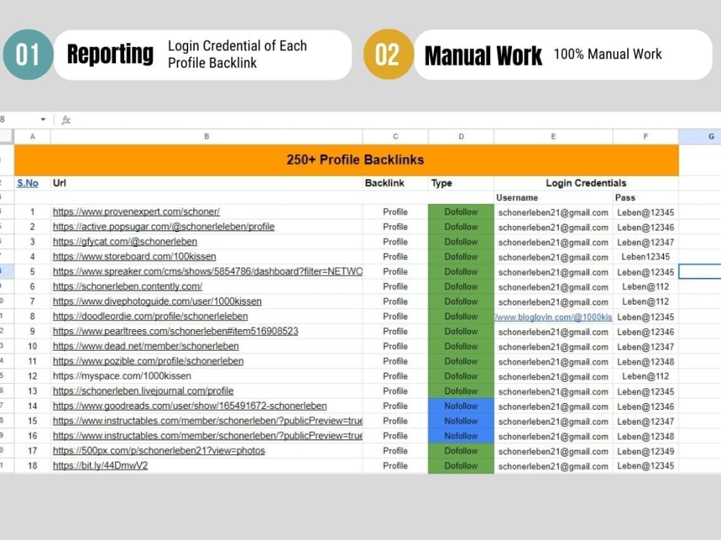Select the Nofollow cell for row 14
The width and height of the screenshot is (721, 540).
click(461, 406)
